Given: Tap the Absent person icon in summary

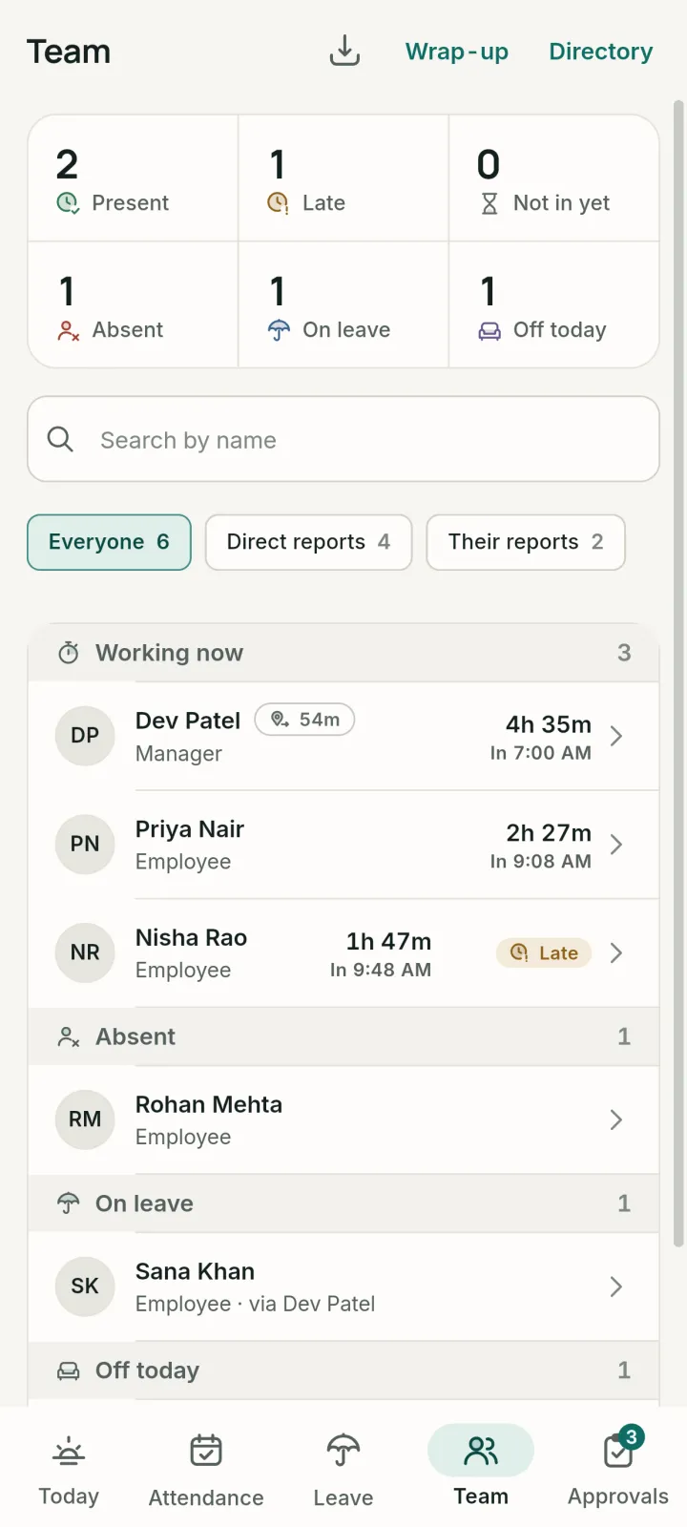Looking at the screenshot, I should tap(68, 330).
